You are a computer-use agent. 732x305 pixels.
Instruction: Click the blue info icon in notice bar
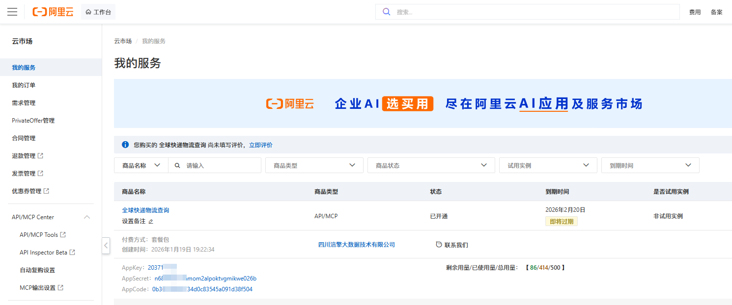tap(125, 145)
